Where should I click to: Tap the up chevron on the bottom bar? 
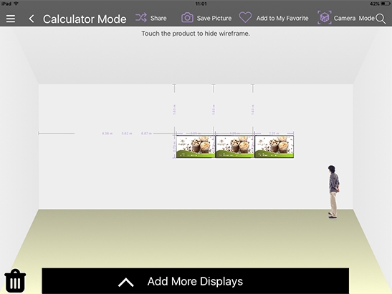[x=126, y=283]
